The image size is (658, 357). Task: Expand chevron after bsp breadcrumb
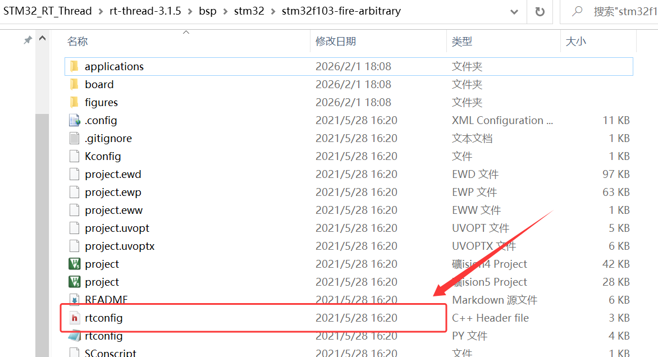(x=225, y=12)
